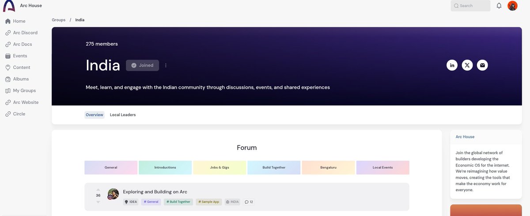Image resolution: width=530 pixels, height=216 pixels.
Task: Click the Home icon in sidebar
Action: point(8,21)
